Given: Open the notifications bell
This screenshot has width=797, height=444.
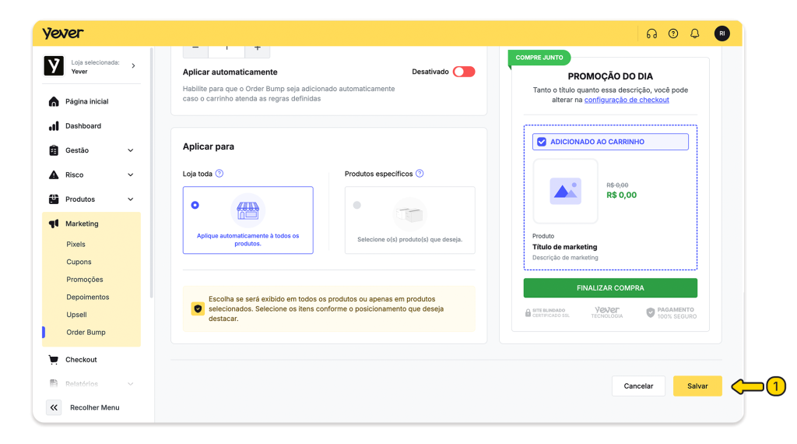Looking at the screenshot, I should point(695,33).
